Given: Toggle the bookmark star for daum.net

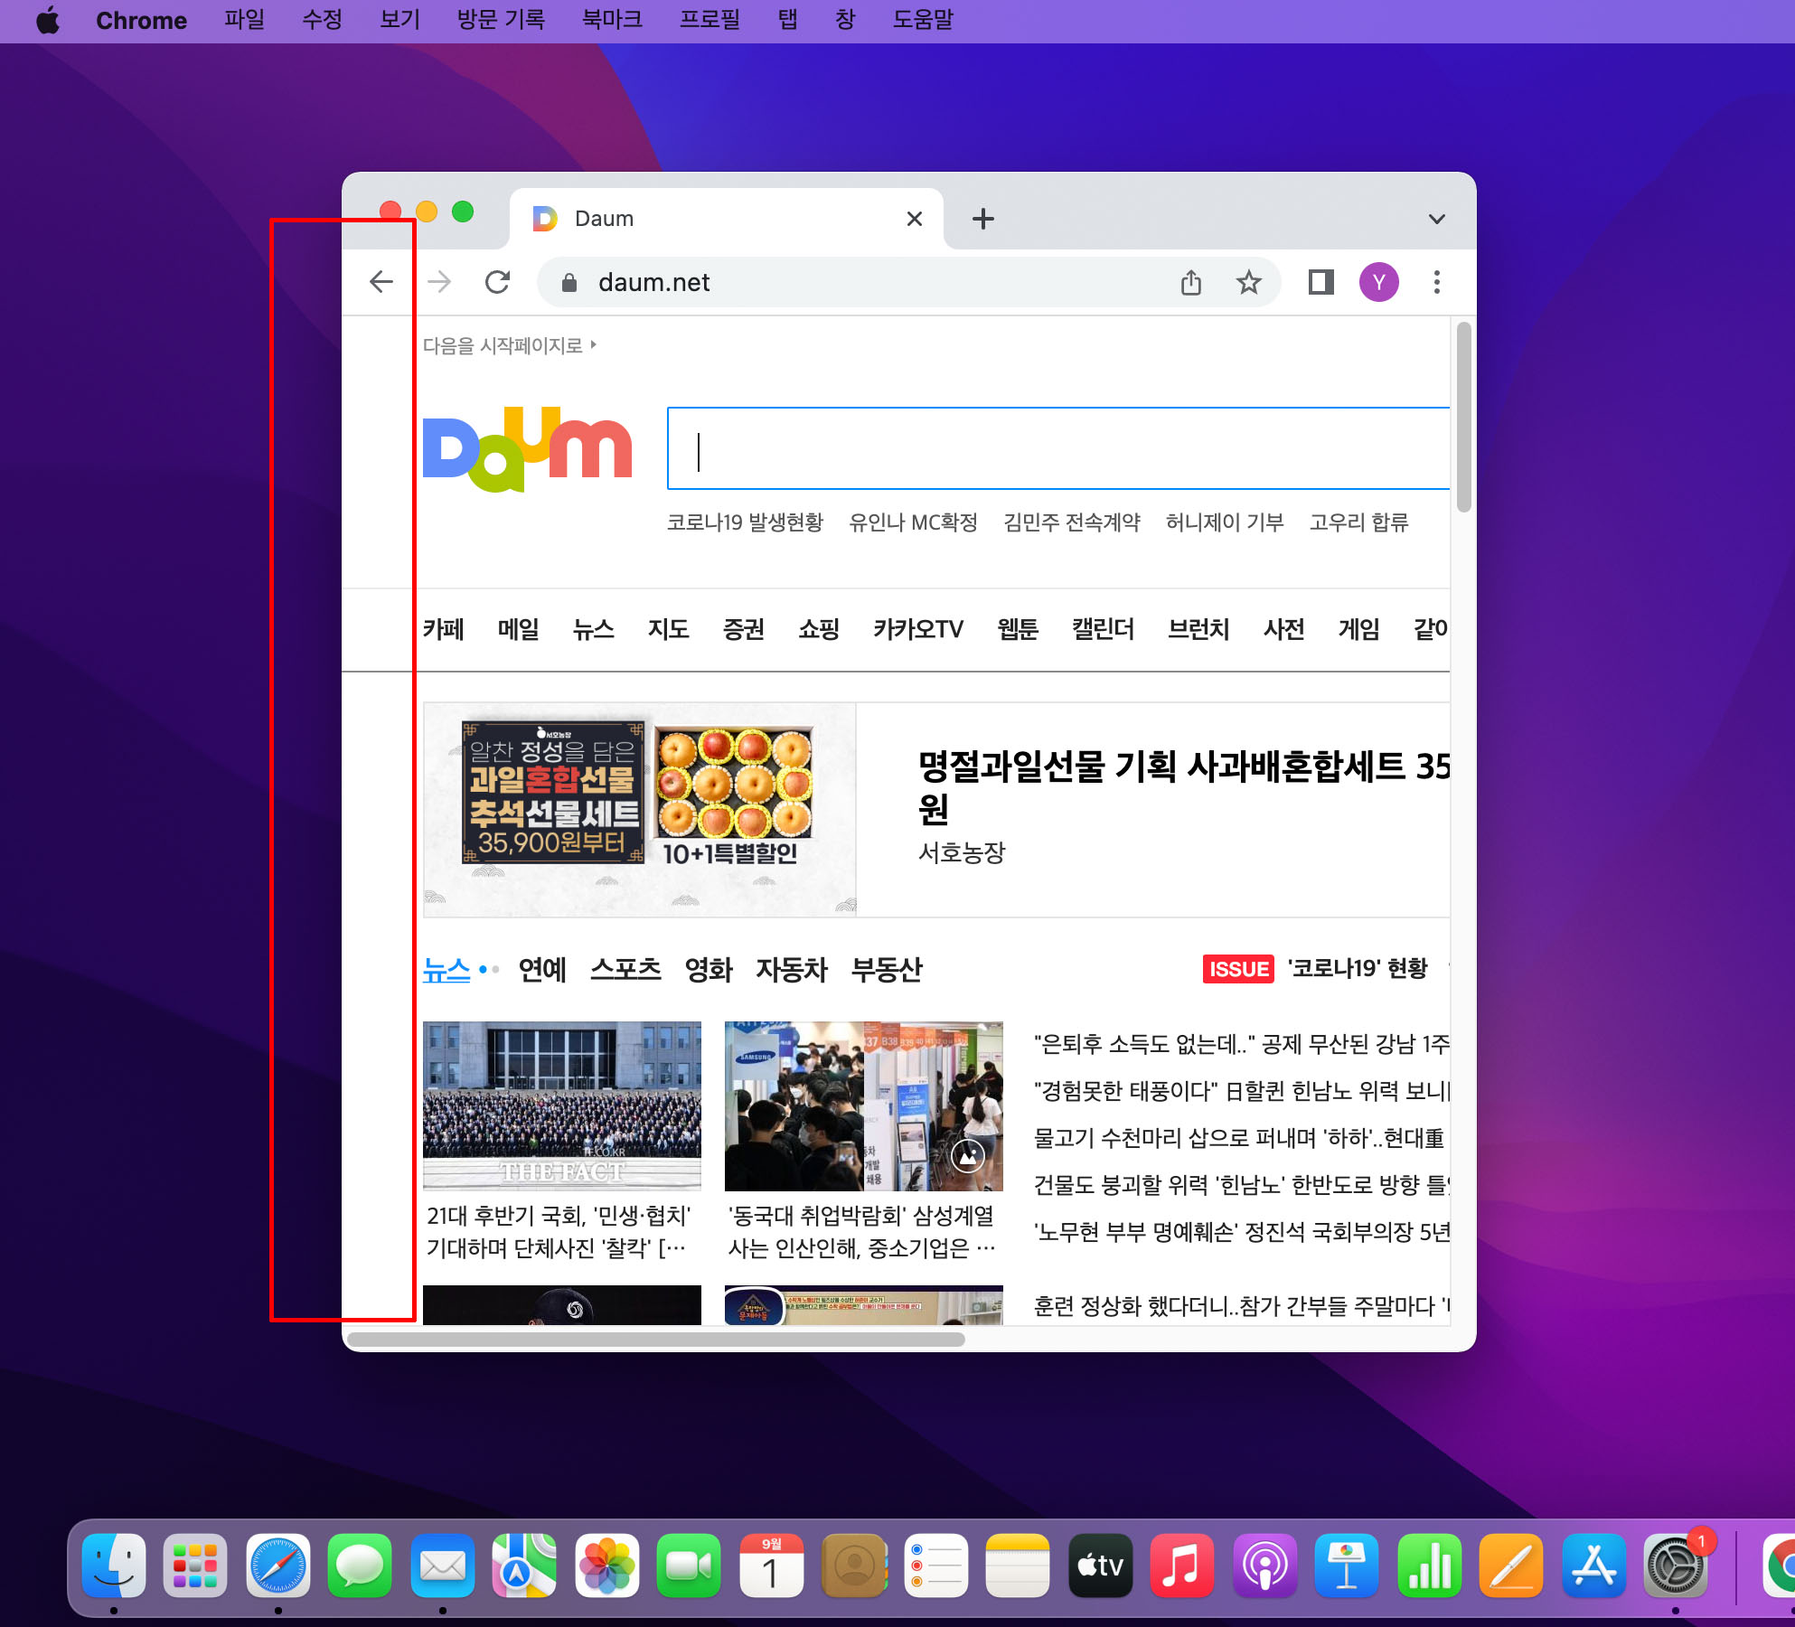Looking at the screenshot, I should [1249, 282].
